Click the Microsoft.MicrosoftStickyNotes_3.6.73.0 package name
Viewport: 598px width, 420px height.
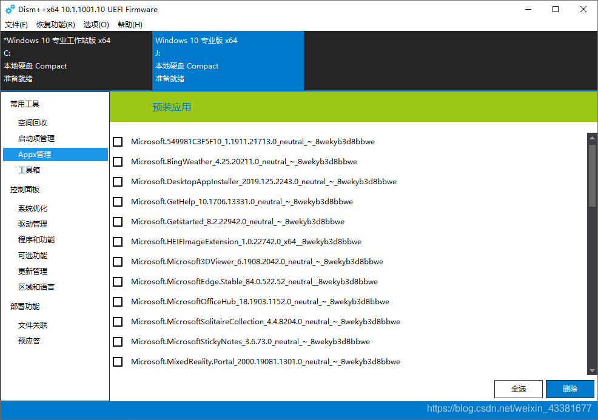click(250, 342)
